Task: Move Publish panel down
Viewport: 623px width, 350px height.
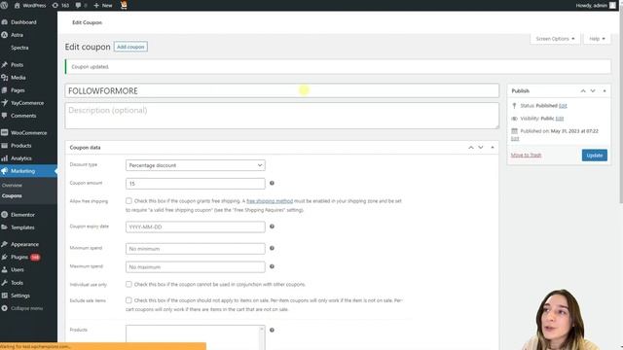Action: (593, 91)
